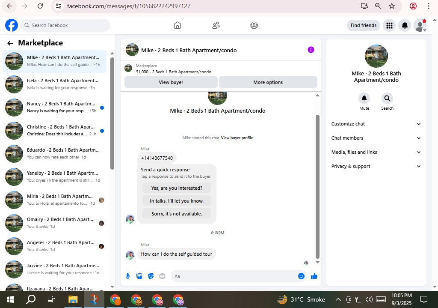Viewport: 438px width, 308px height.
Task: Click the $1,000 listing title under Marketplace
Action: (174, 72)
